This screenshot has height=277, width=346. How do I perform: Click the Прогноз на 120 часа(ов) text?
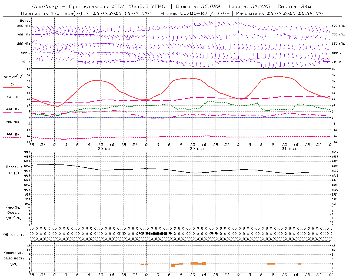(52, 13)
